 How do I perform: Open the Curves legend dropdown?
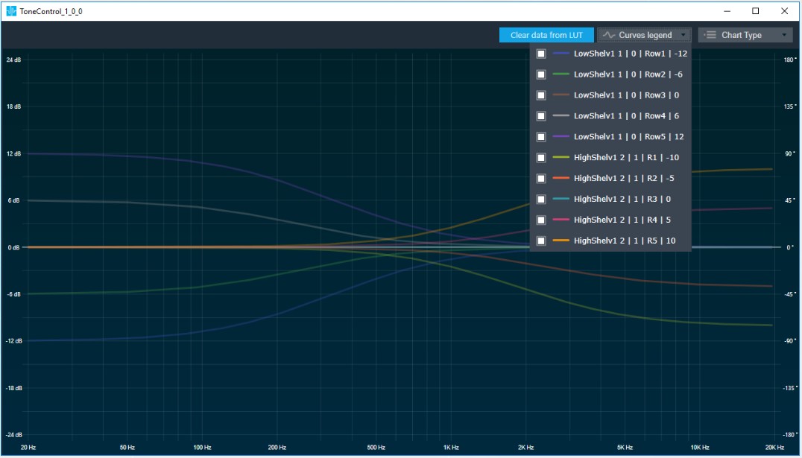(644, 35)
